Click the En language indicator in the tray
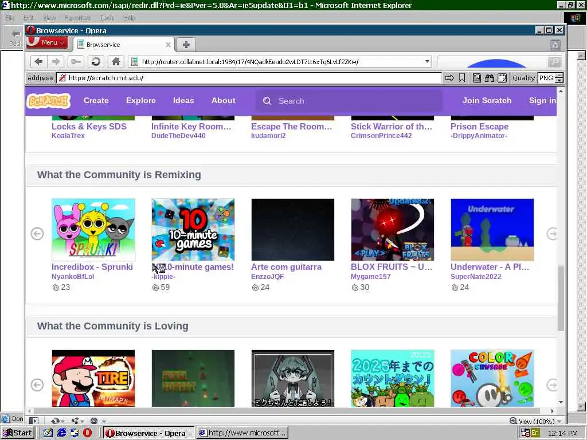Image resolution: width=587 pixels, height=440 pixels. pyautogui.click(x=535, y=433)
